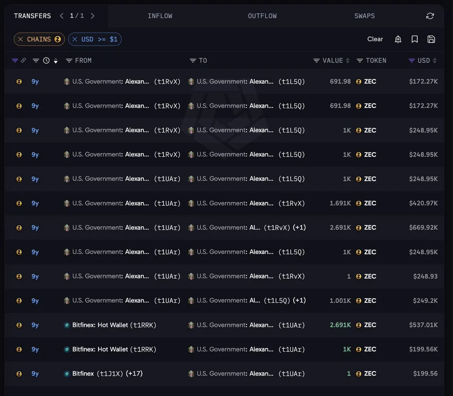Remove the USD >= $1 filter chip

[x=75, y=39]
